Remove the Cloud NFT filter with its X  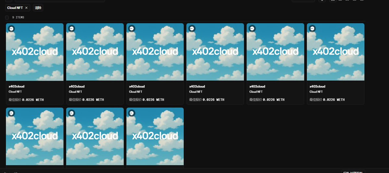point(26,8)
